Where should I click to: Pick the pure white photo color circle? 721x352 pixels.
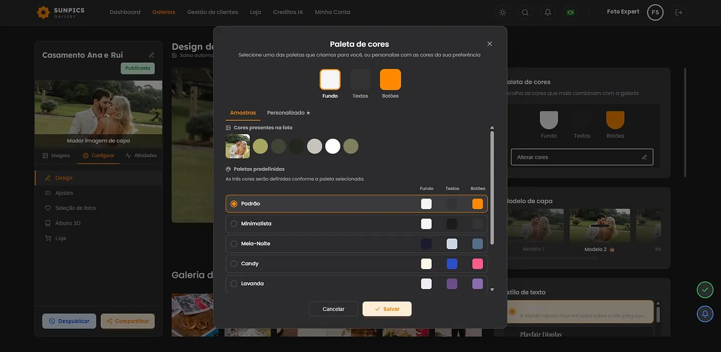333,146
